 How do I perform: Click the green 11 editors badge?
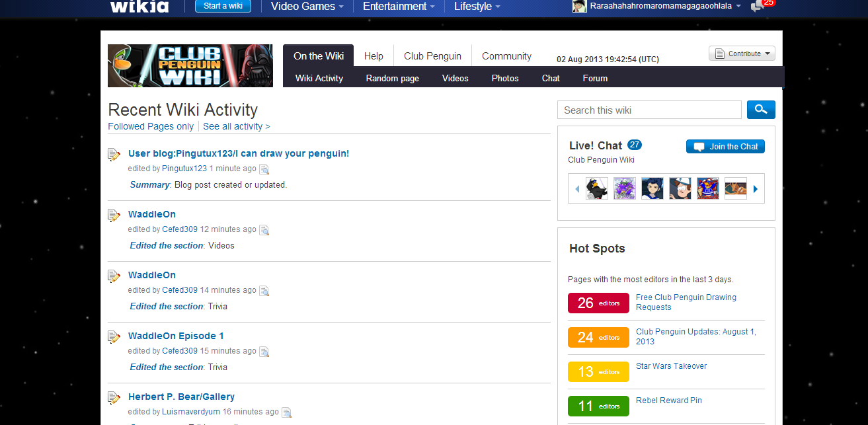pyautogui.click(x=598, y=406)
